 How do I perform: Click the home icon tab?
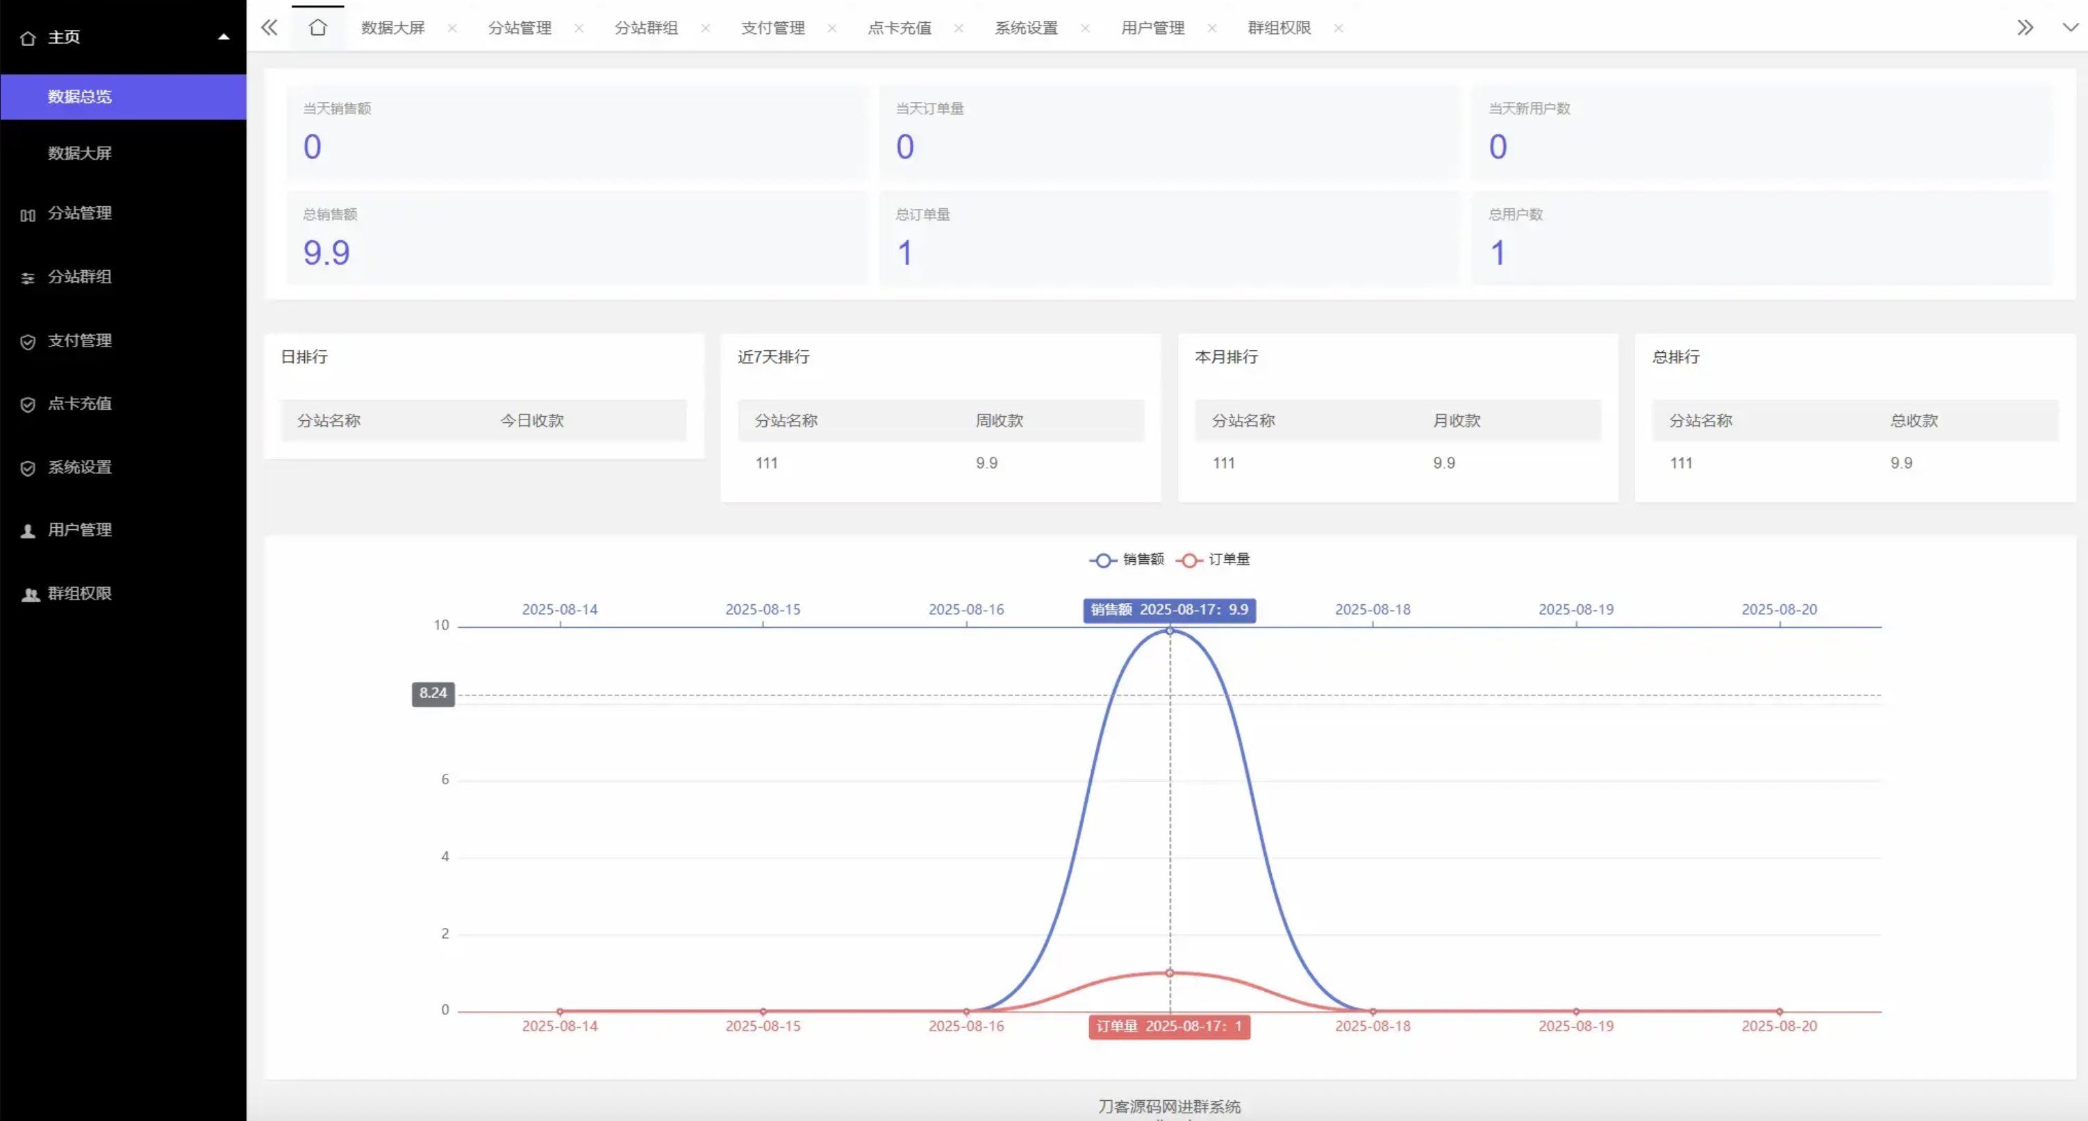point(317,28)
